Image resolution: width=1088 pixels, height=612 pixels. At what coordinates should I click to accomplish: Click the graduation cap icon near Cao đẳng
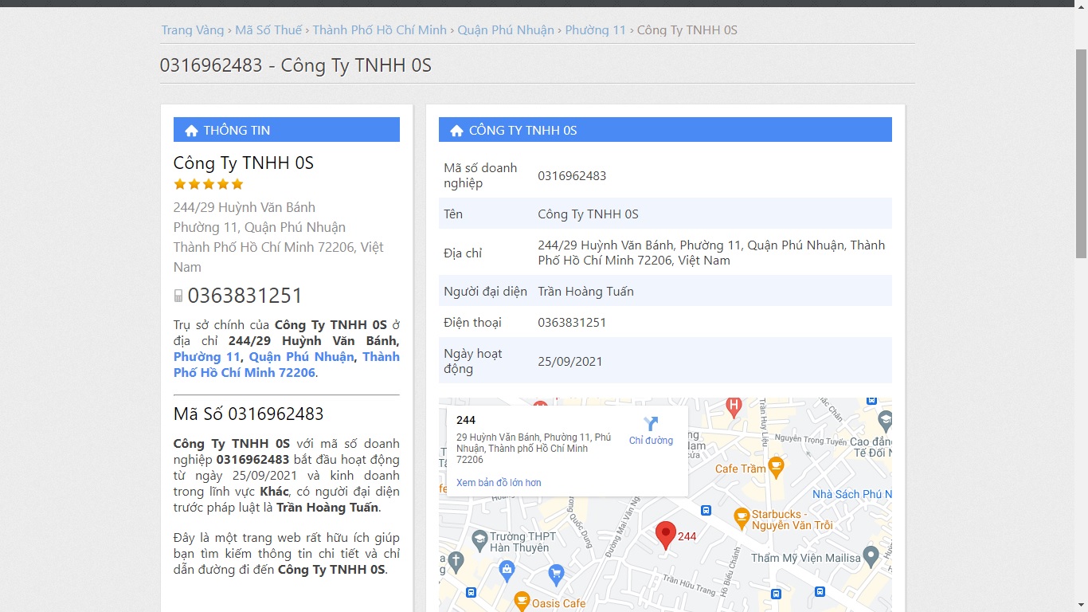(x=884, y=419)
